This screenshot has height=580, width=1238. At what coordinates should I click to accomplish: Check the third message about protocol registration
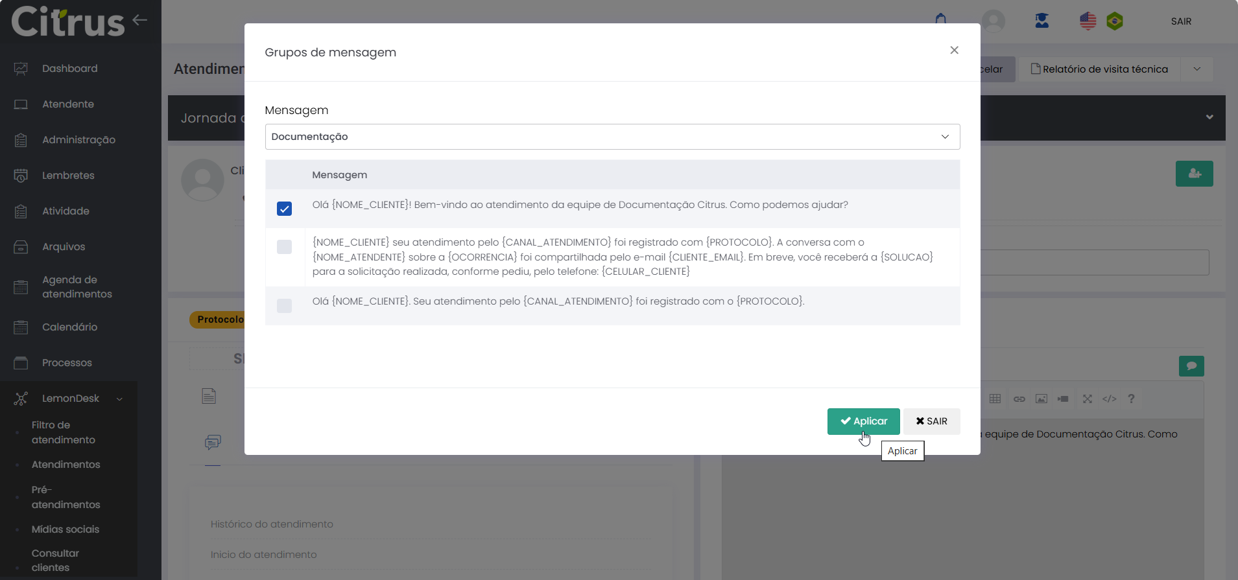(284, 306)
